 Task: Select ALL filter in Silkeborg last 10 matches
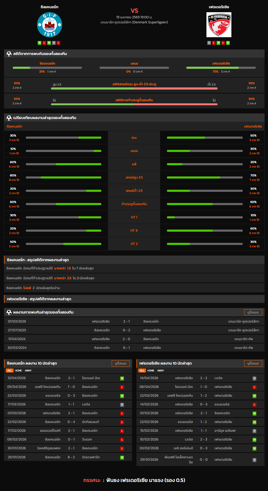pos(10,371)
